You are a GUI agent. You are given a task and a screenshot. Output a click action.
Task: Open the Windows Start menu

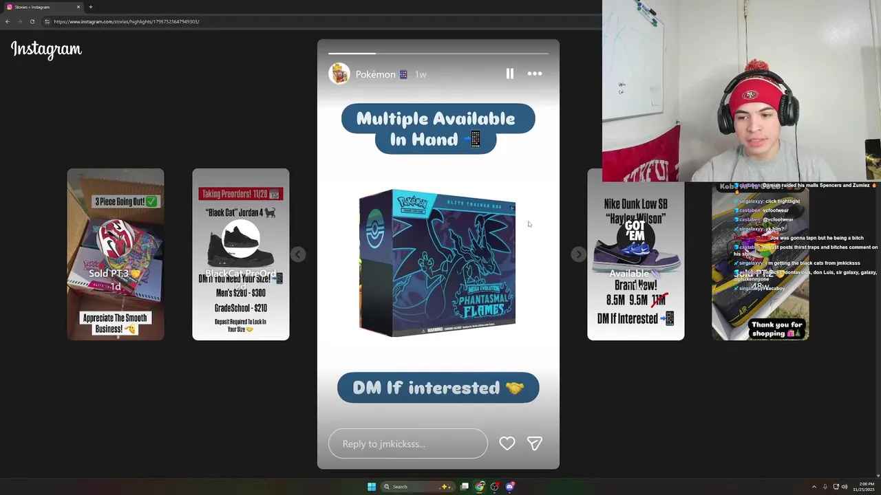coord(372,487)
